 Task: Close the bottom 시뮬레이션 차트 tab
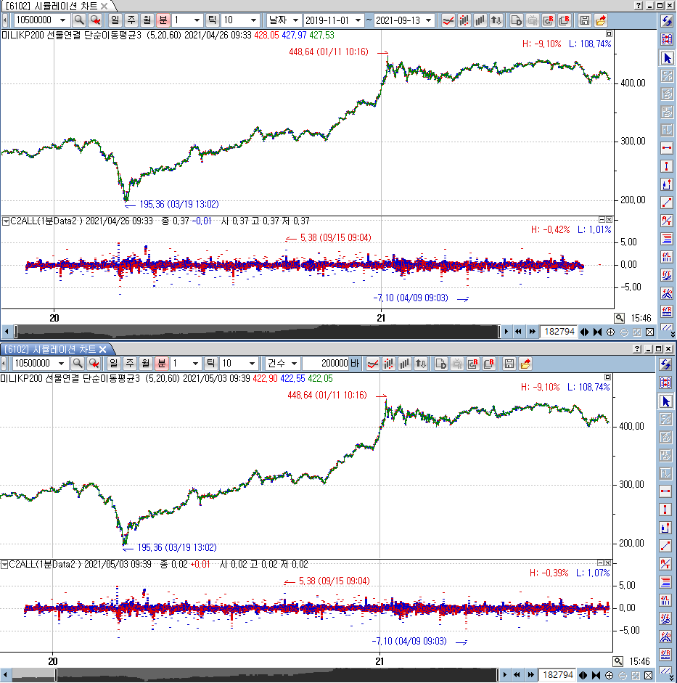click(102, 349)
